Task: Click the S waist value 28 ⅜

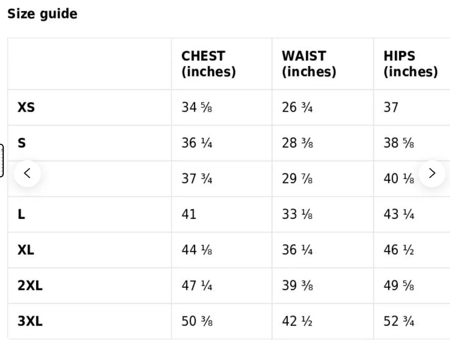Action: [x=298, y=143]
